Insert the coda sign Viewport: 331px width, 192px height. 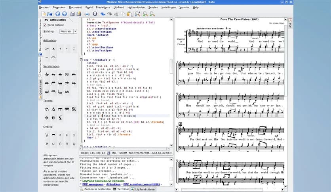[47, 118]
